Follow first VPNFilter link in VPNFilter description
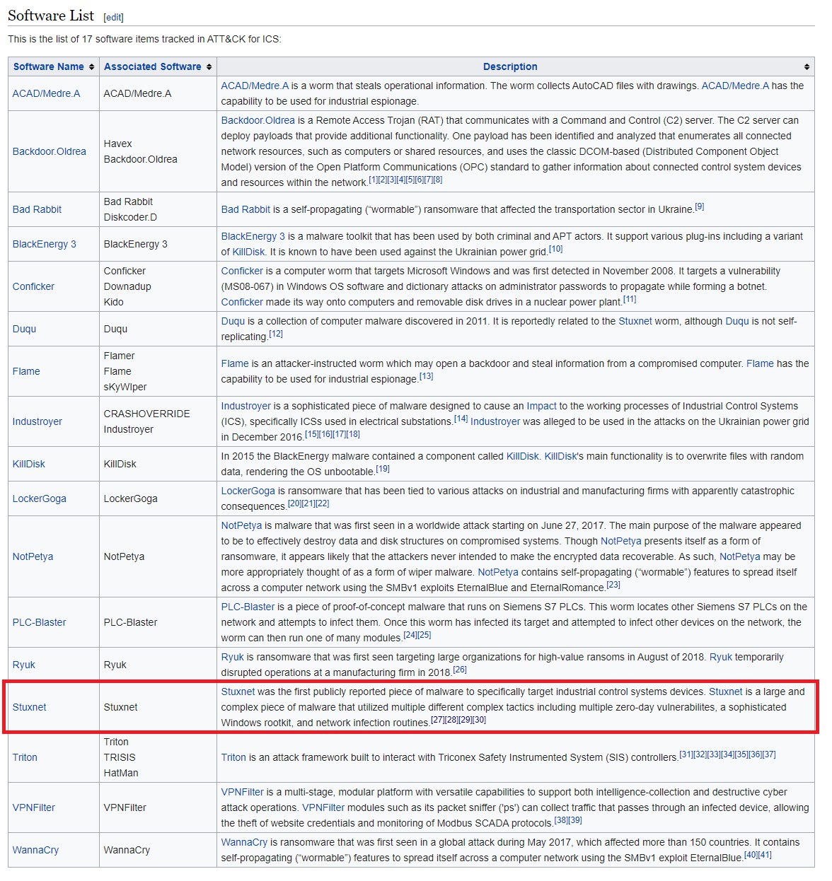Screen dimensions: 832x881 pyautogui.click(x=242, y=792)
